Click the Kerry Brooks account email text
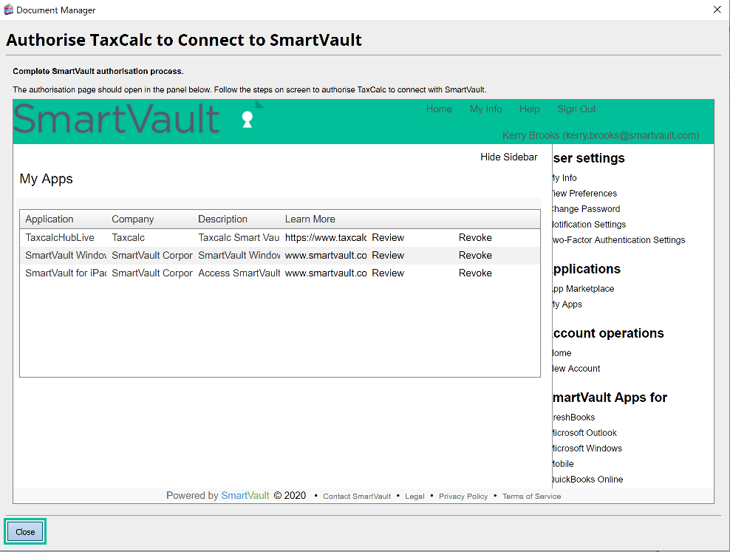 tap(601, 135)
